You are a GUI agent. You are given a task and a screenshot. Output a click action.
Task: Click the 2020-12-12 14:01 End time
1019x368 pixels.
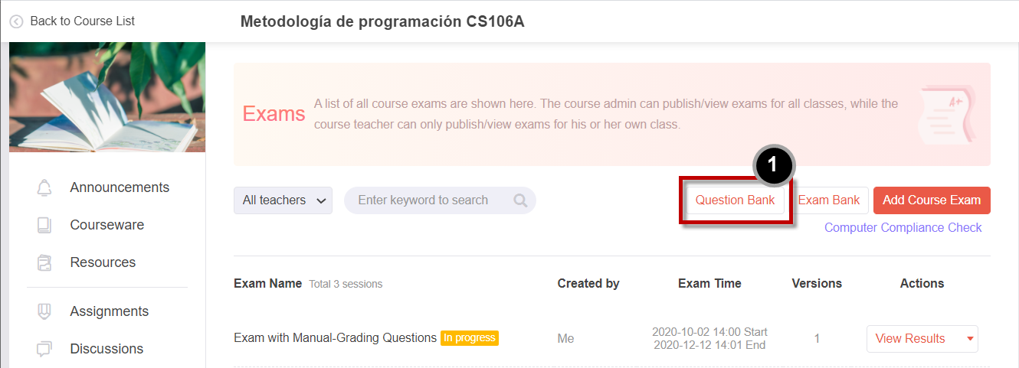(709, 345)
